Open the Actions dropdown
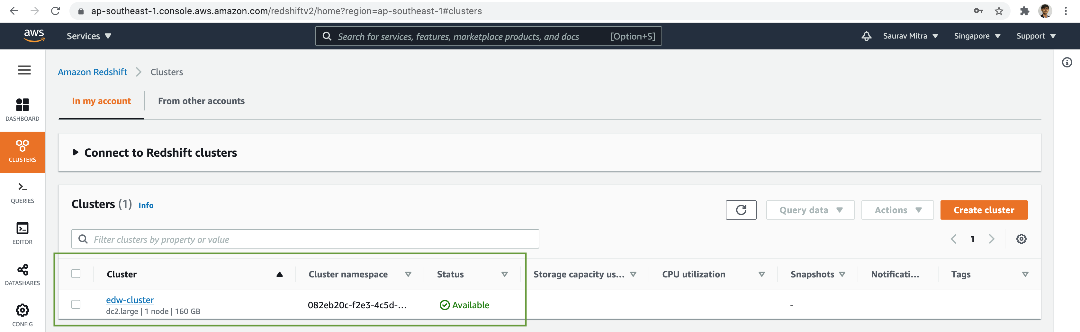1080x332 pixels. (897, 210)
